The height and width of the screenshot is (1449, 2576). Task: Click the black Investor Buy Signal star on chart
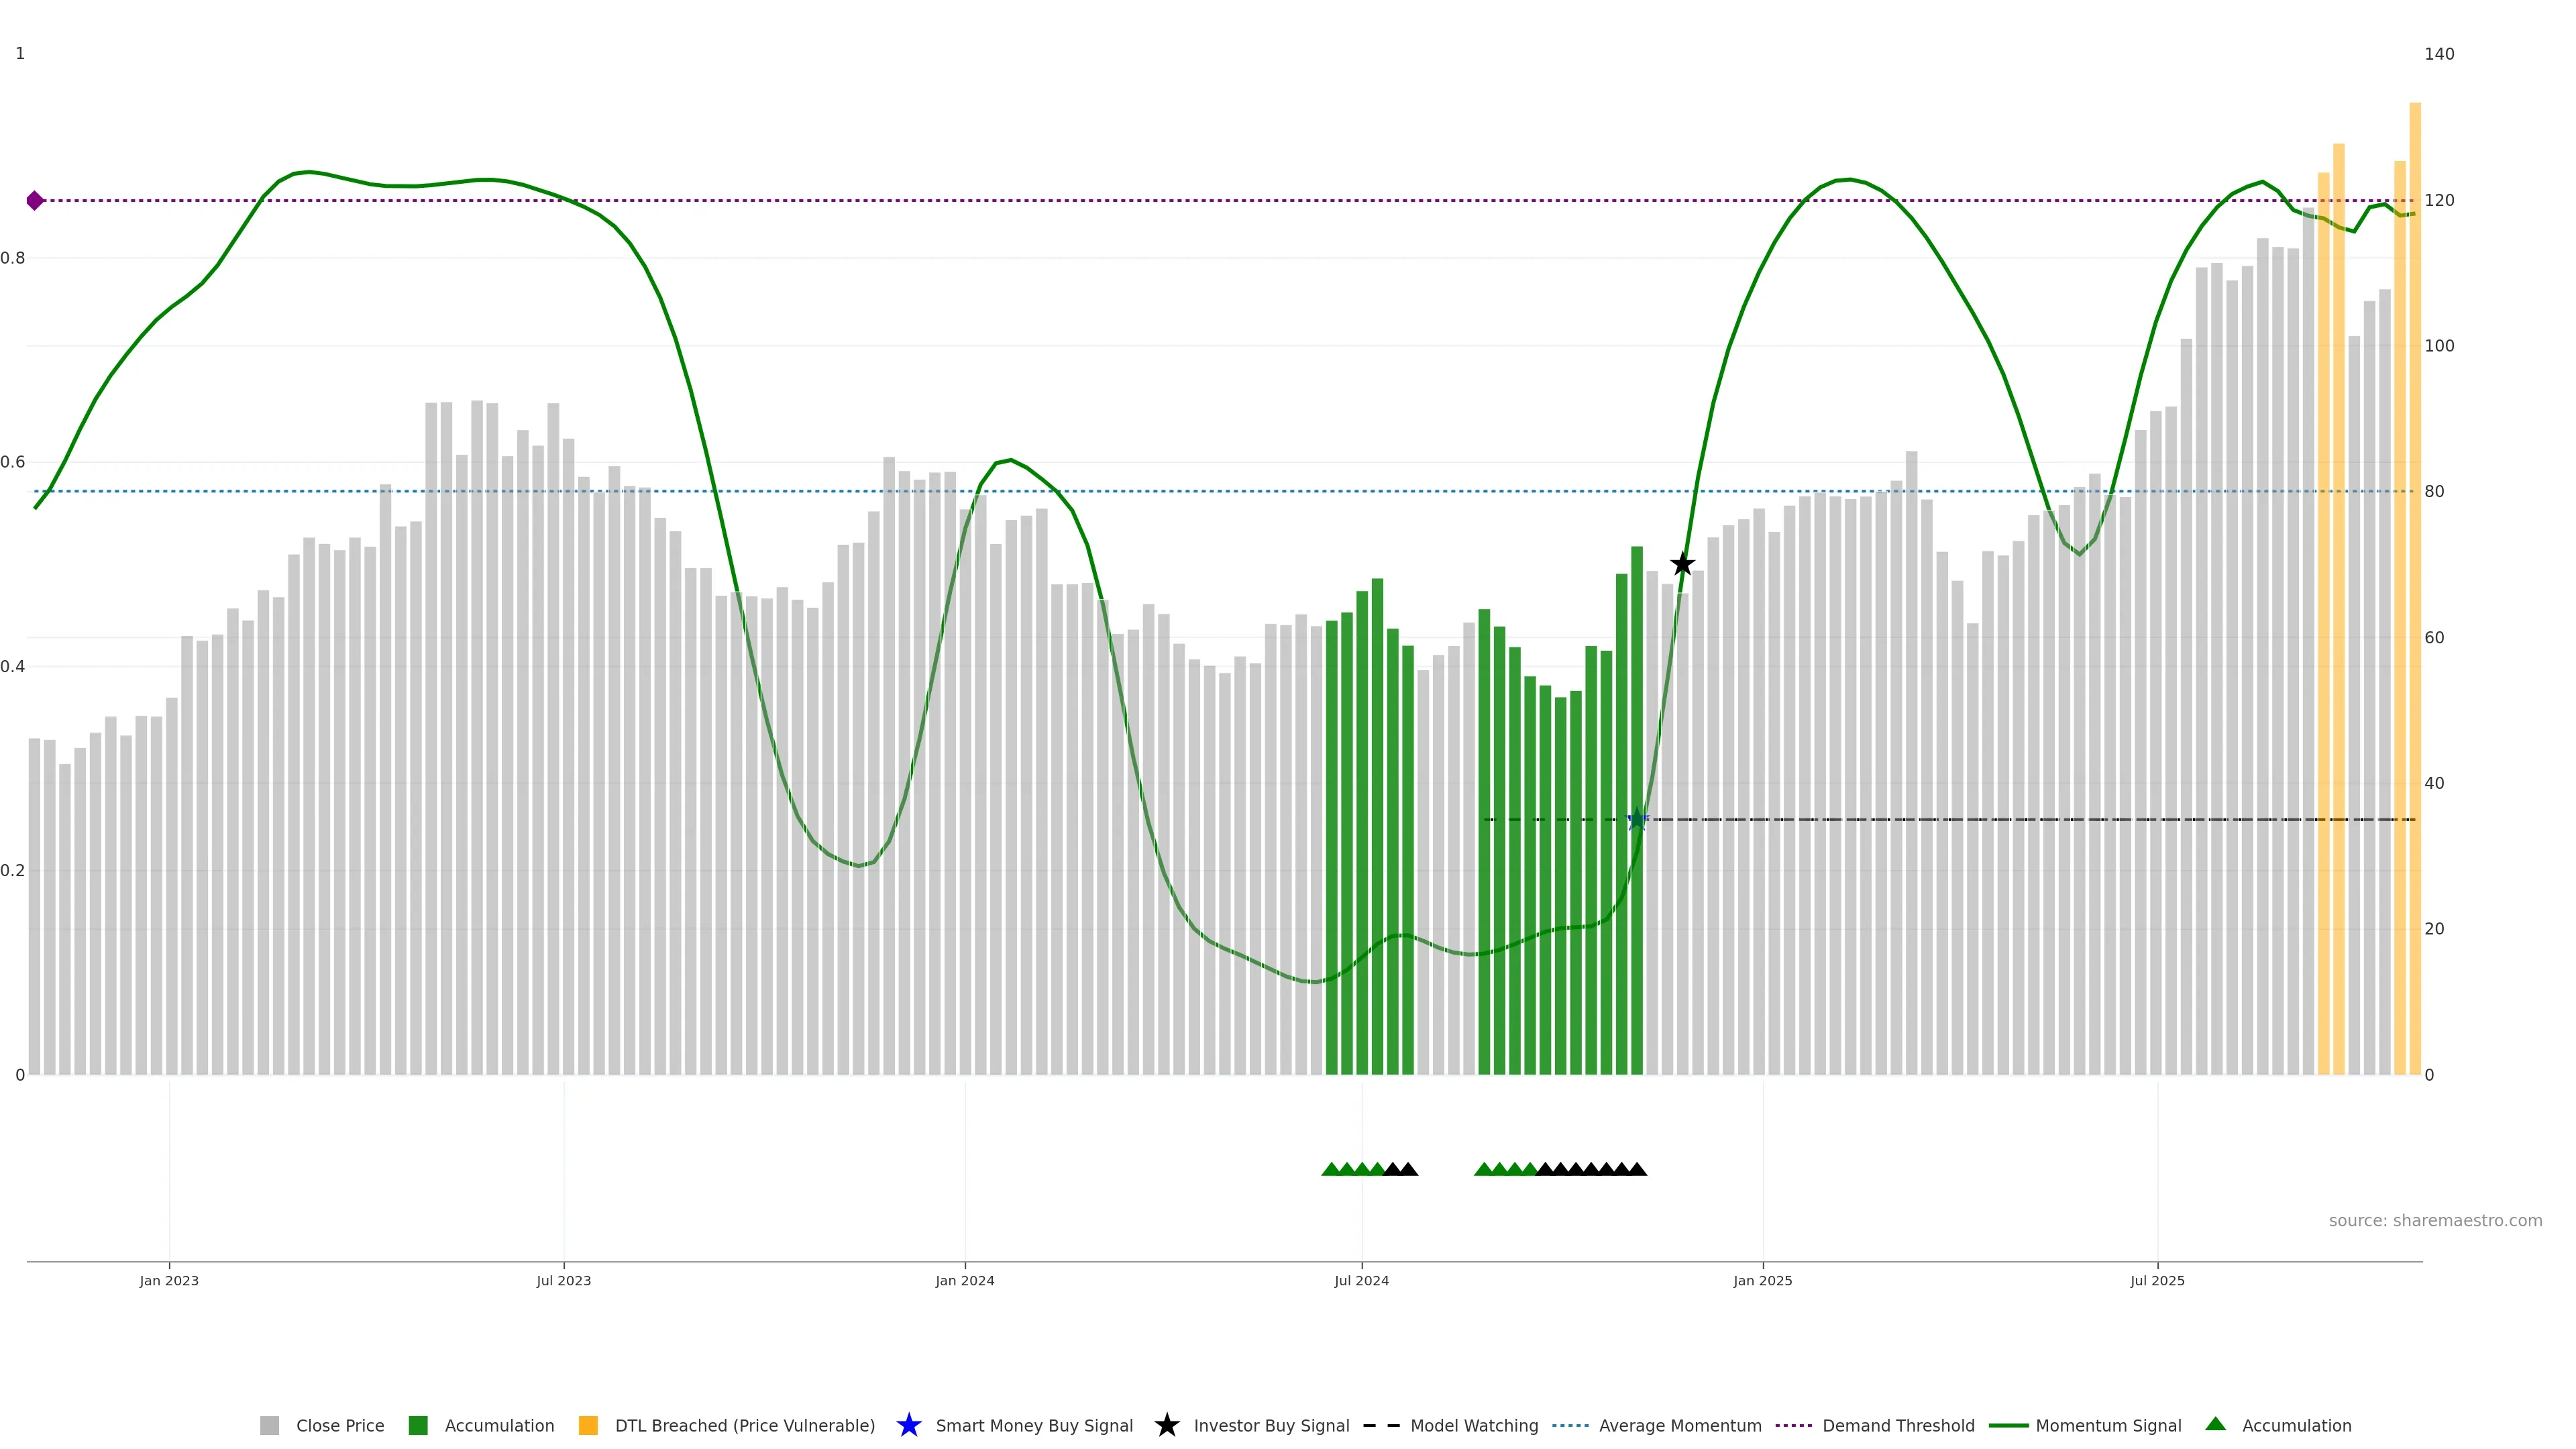(1682, 564)
